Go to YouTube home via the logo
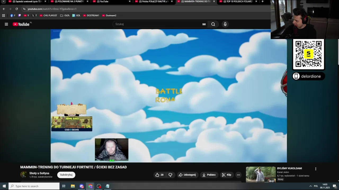Screen dimensions: 339x190 (21, 24)
